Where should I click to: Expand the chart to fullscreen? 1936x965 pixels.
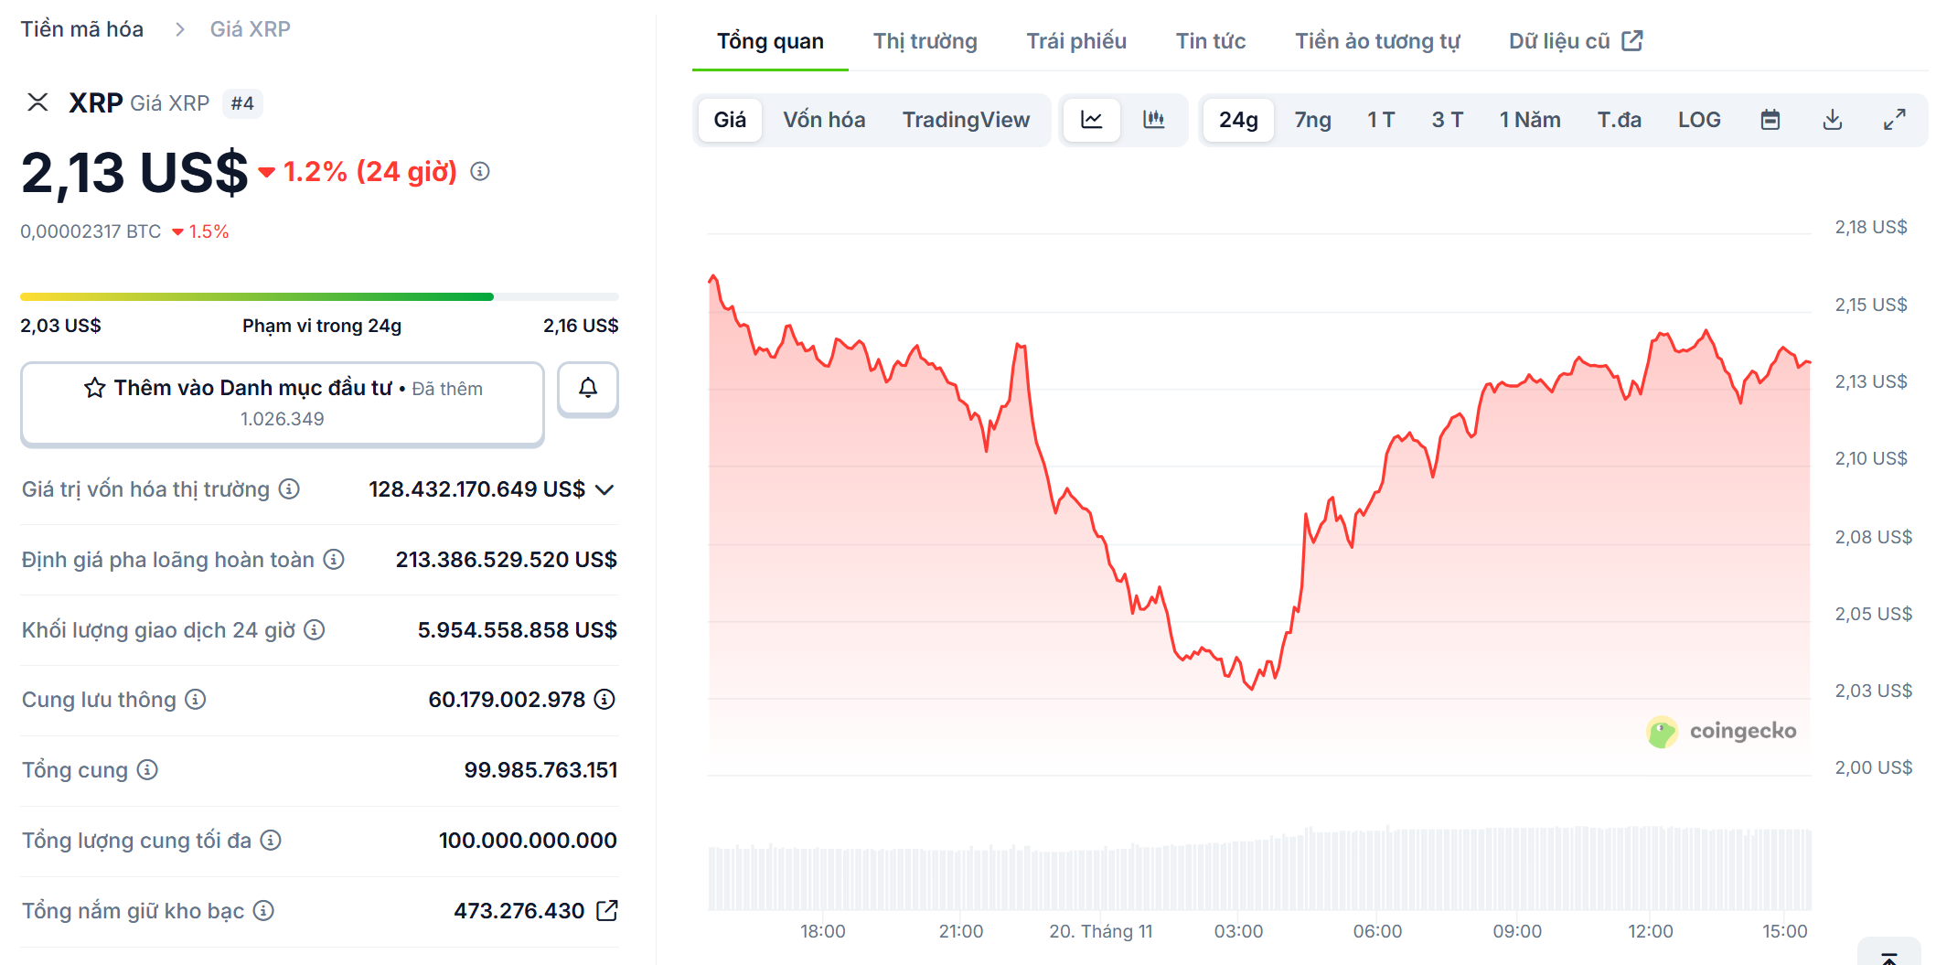(x=1895, y=119)
